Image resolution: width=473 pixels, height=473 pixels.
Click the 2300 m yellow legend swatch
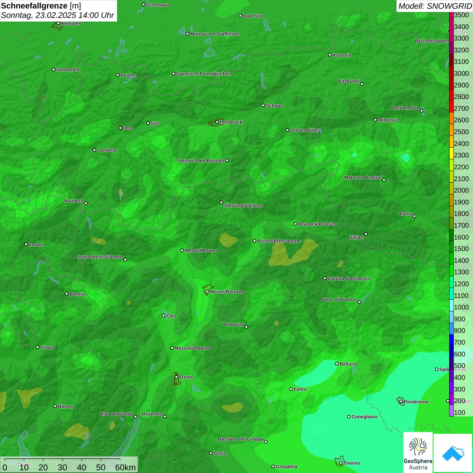pos(451,153)
